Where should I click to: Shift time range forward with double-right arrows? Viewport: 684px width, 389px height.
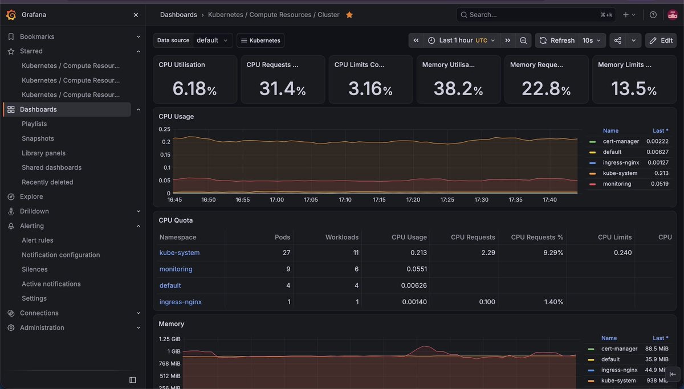pyautogui.click(x=507, y=40)
